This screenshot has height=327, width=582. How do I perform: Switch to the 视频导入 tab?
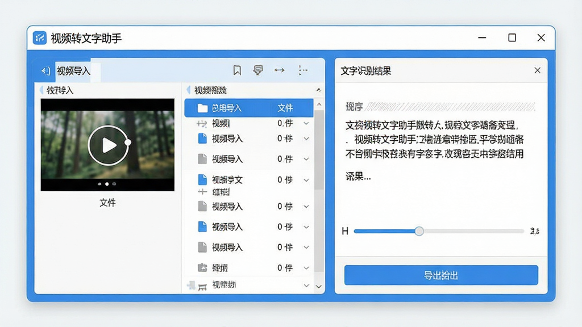[x=73, y=71]
